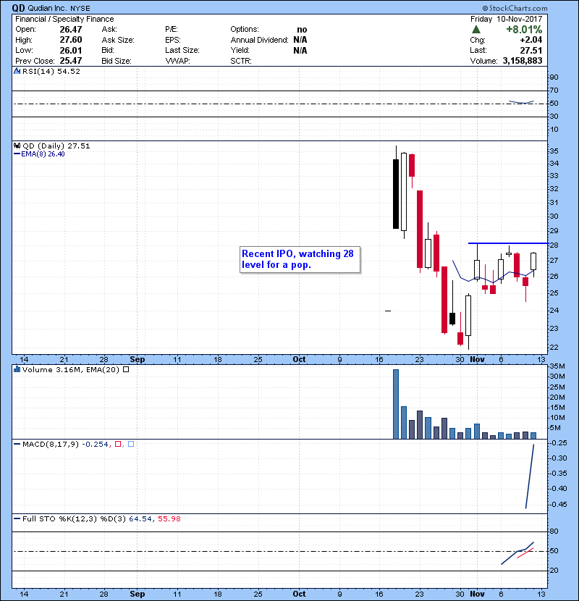Click the Oct label on the bottom date axis
The image size is (579, 601).
point(299,594)
